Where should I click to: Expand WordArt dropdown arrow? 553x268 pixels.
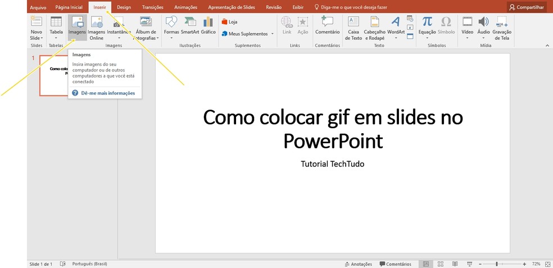coord(396,38)
